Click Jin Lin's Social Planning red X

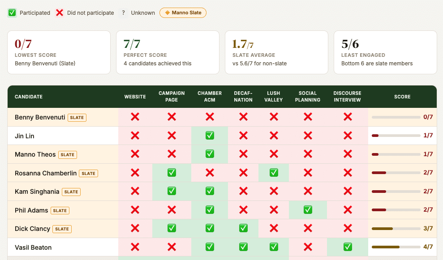pyautogui.click(x=308, y=136)
